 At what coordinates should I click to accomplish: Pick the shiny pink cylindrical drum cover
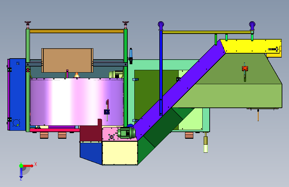coord(76,102)
